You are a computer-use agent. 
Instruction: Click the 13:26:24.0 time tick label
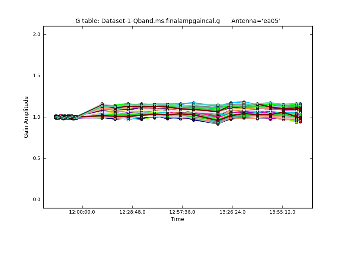coord(232,212)
